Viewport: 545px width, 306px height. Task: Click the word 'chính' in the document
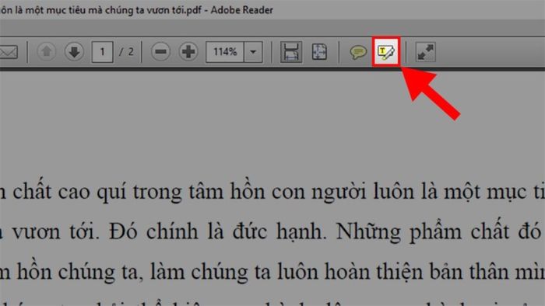172,231
